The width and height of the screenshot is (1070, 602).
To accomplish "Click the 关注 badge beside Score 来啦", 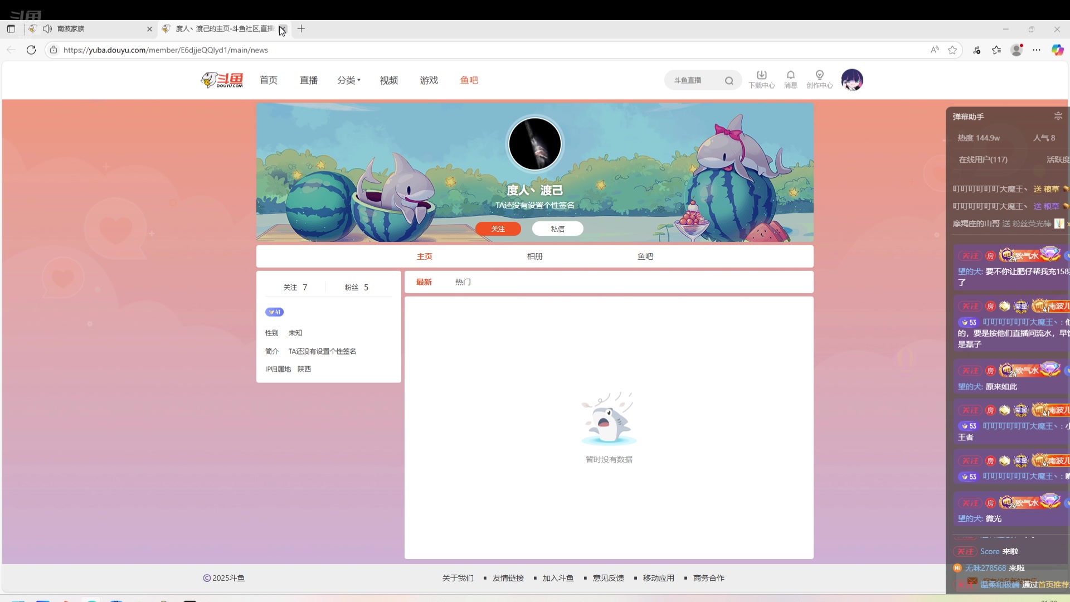I will (x=965, y=551).
